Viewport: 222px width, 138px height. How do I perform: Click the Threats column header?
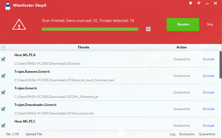[83, 47]
